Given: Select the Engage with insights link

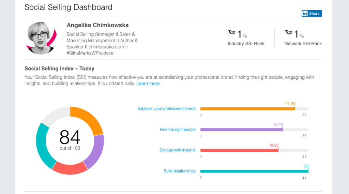Looking at the screenshot, I should [x=177, y=150].
